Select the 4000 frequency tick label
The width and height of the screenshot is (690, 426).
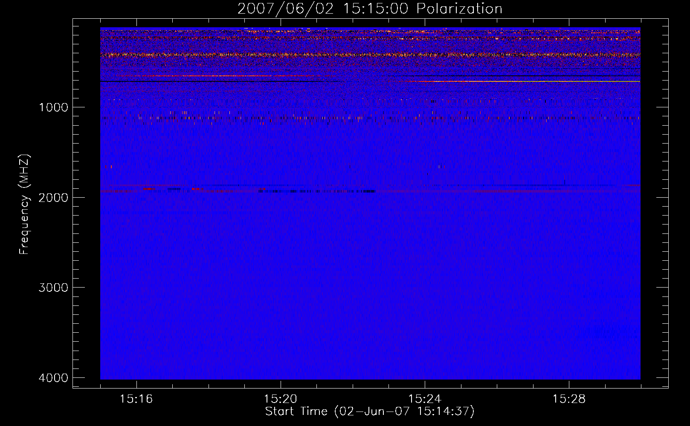[53, 377]
